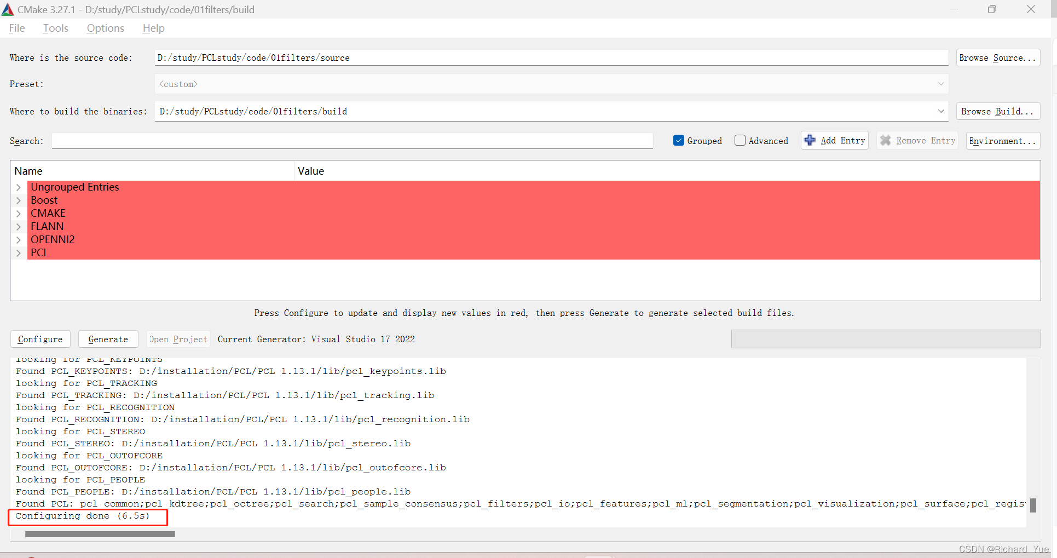Open the Help menu
Viewport: 1057px width, 558px height.
click(154, 28)
